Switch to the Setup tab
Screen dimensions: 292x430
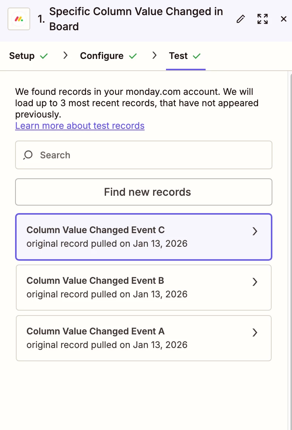click(x=22, y=56)
